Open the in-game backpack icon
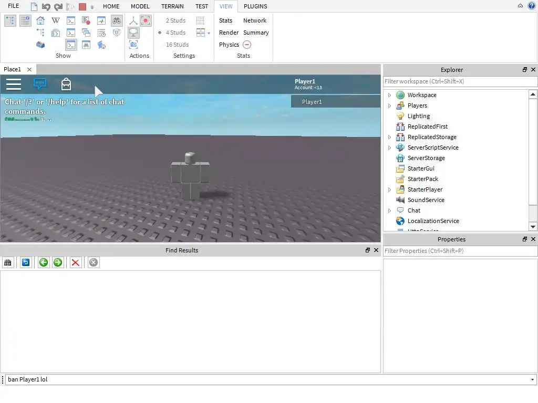Image resolution: width=538 pixels, height=403 pixels. coord(66,84)
